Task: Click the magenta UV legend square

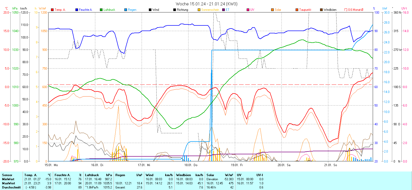Action: pos(248,10)
